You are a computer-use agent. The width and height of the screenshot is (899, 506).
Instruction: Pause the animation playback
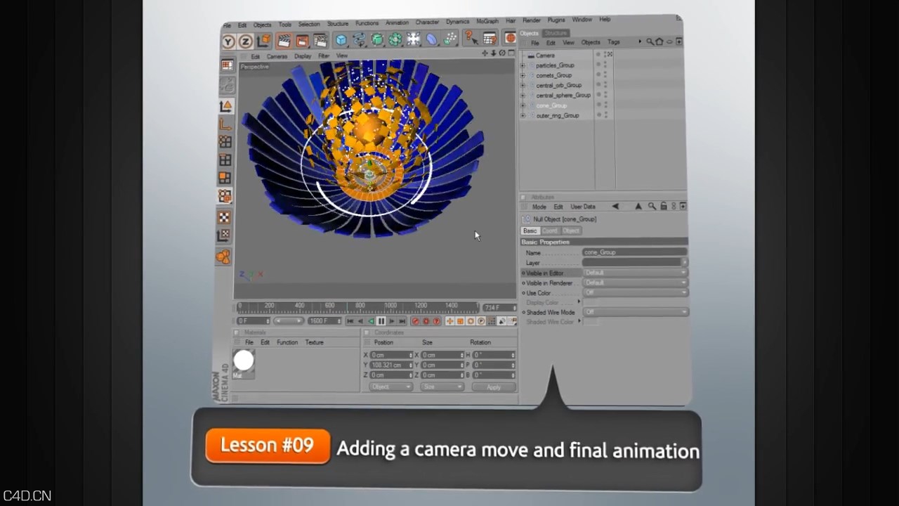tap(381, 321)
